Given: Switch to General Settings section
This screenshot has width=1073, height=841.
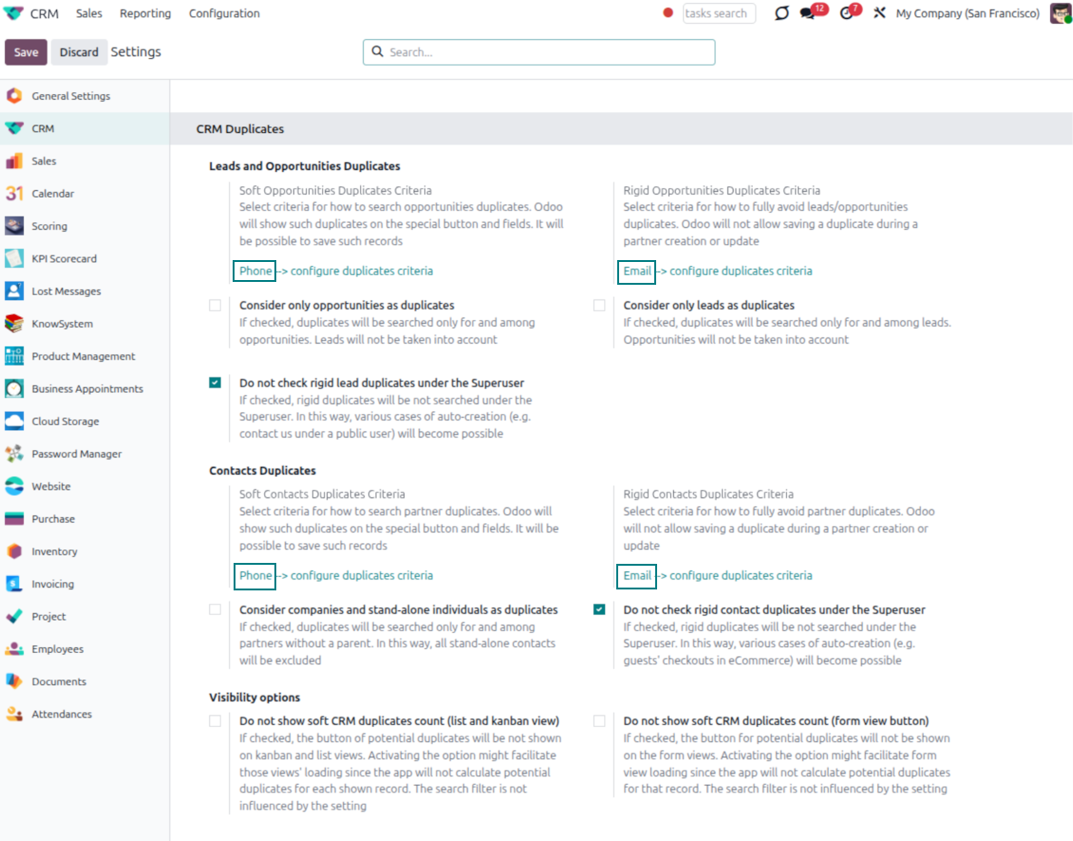Looking at the screenshot, I should pos(70,96).
